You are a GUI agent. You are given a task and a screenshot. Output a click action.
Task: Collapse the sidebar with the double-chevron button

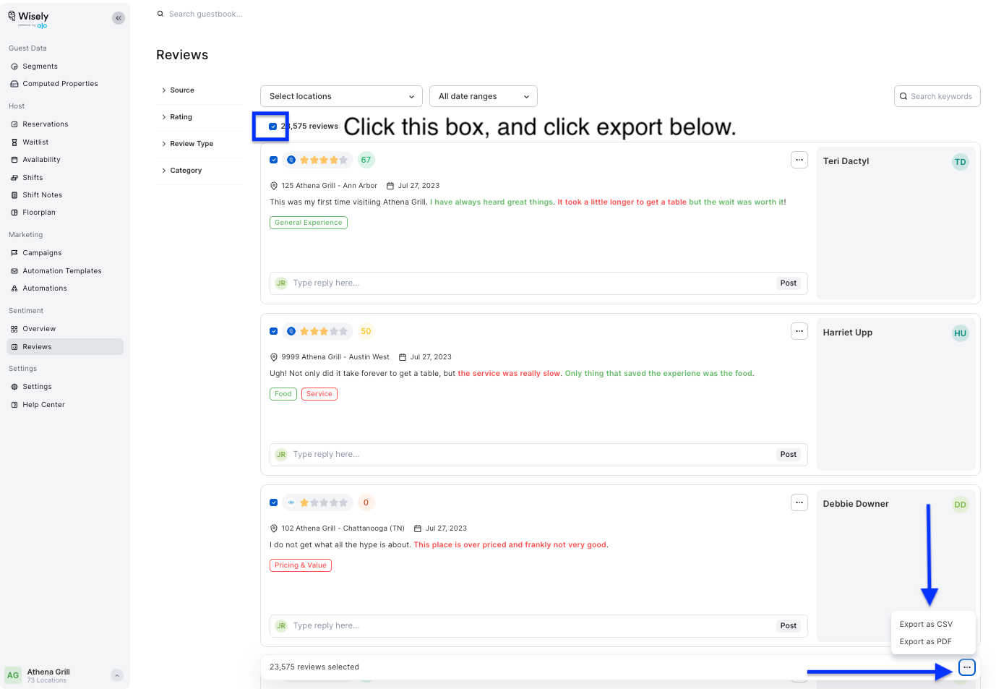(119, 18)
